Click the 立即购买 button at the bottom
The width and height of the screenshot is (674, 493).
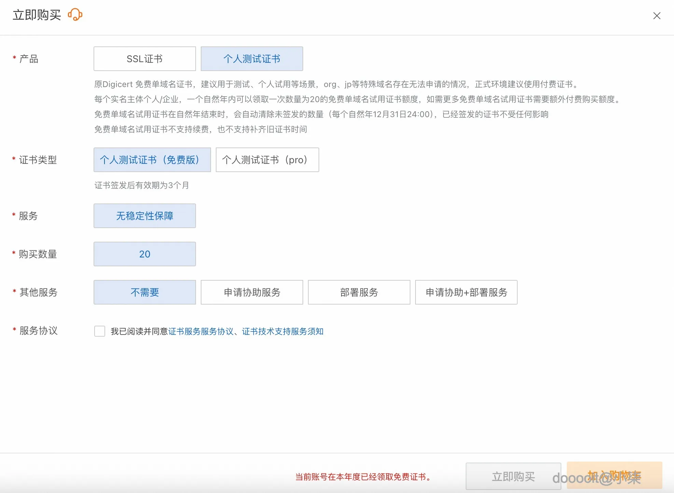pos(513,476)
